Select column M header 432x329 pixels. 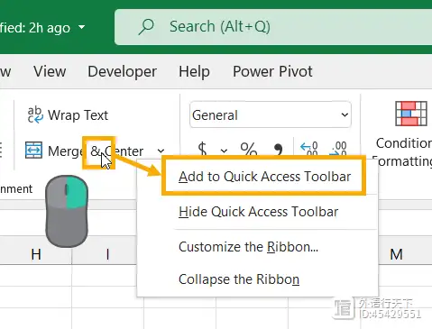click(396, 254)
